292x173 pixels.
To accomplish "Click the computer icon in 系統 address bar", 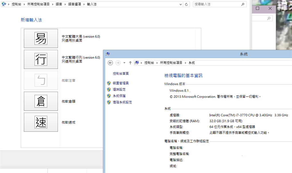I will click(x=137, y=63).
